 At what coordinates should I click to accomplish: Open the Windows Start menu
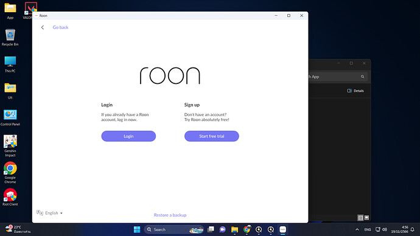(137, 229)
